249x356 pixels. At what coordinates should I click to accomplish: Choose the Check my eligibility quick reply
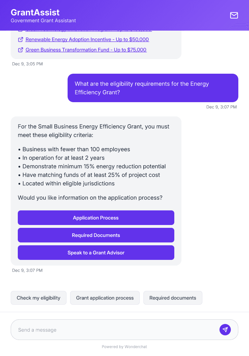(38, 298)
